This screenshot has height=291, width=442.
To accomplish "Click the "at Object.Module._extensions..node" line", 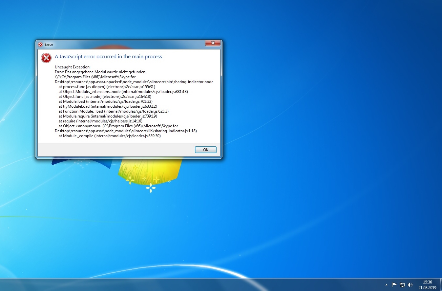I will (123, 92).
